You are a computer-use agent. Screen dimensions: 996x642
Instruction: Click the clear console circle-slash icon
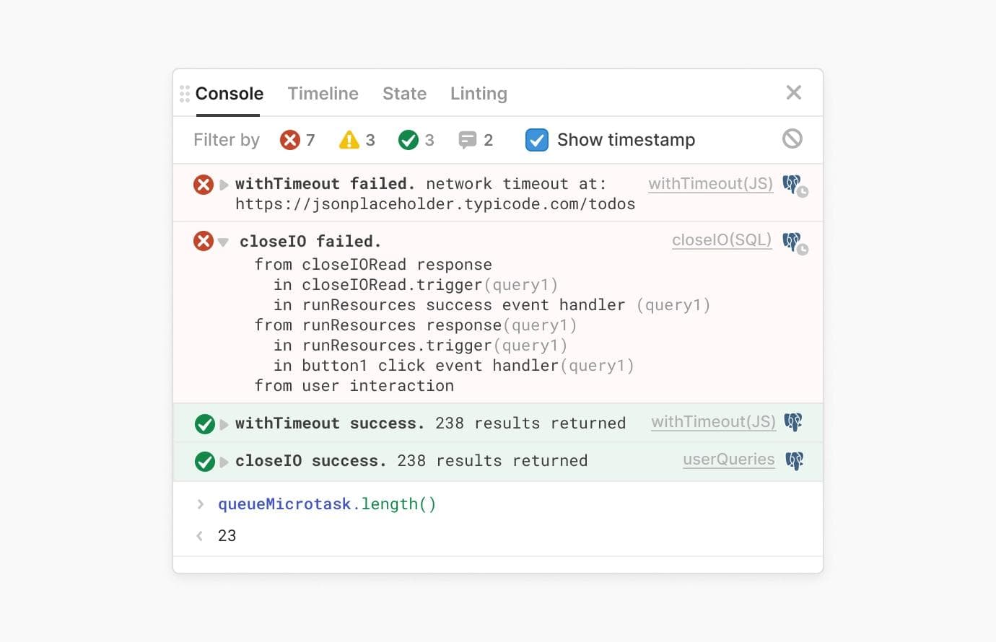click(792, 138)
